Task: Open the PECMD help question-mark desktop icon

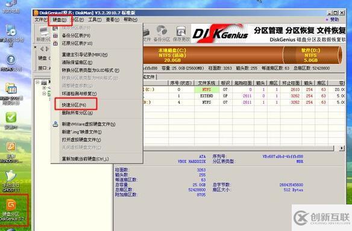Action: pyautogui.click(x=11, y=63)
